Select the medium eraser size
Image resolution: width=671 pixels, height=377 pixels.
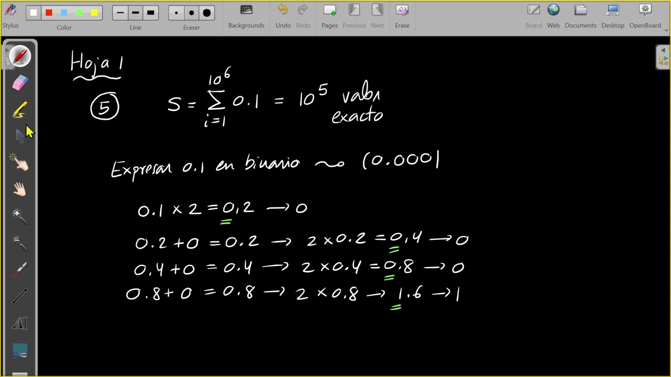(191, 13)
